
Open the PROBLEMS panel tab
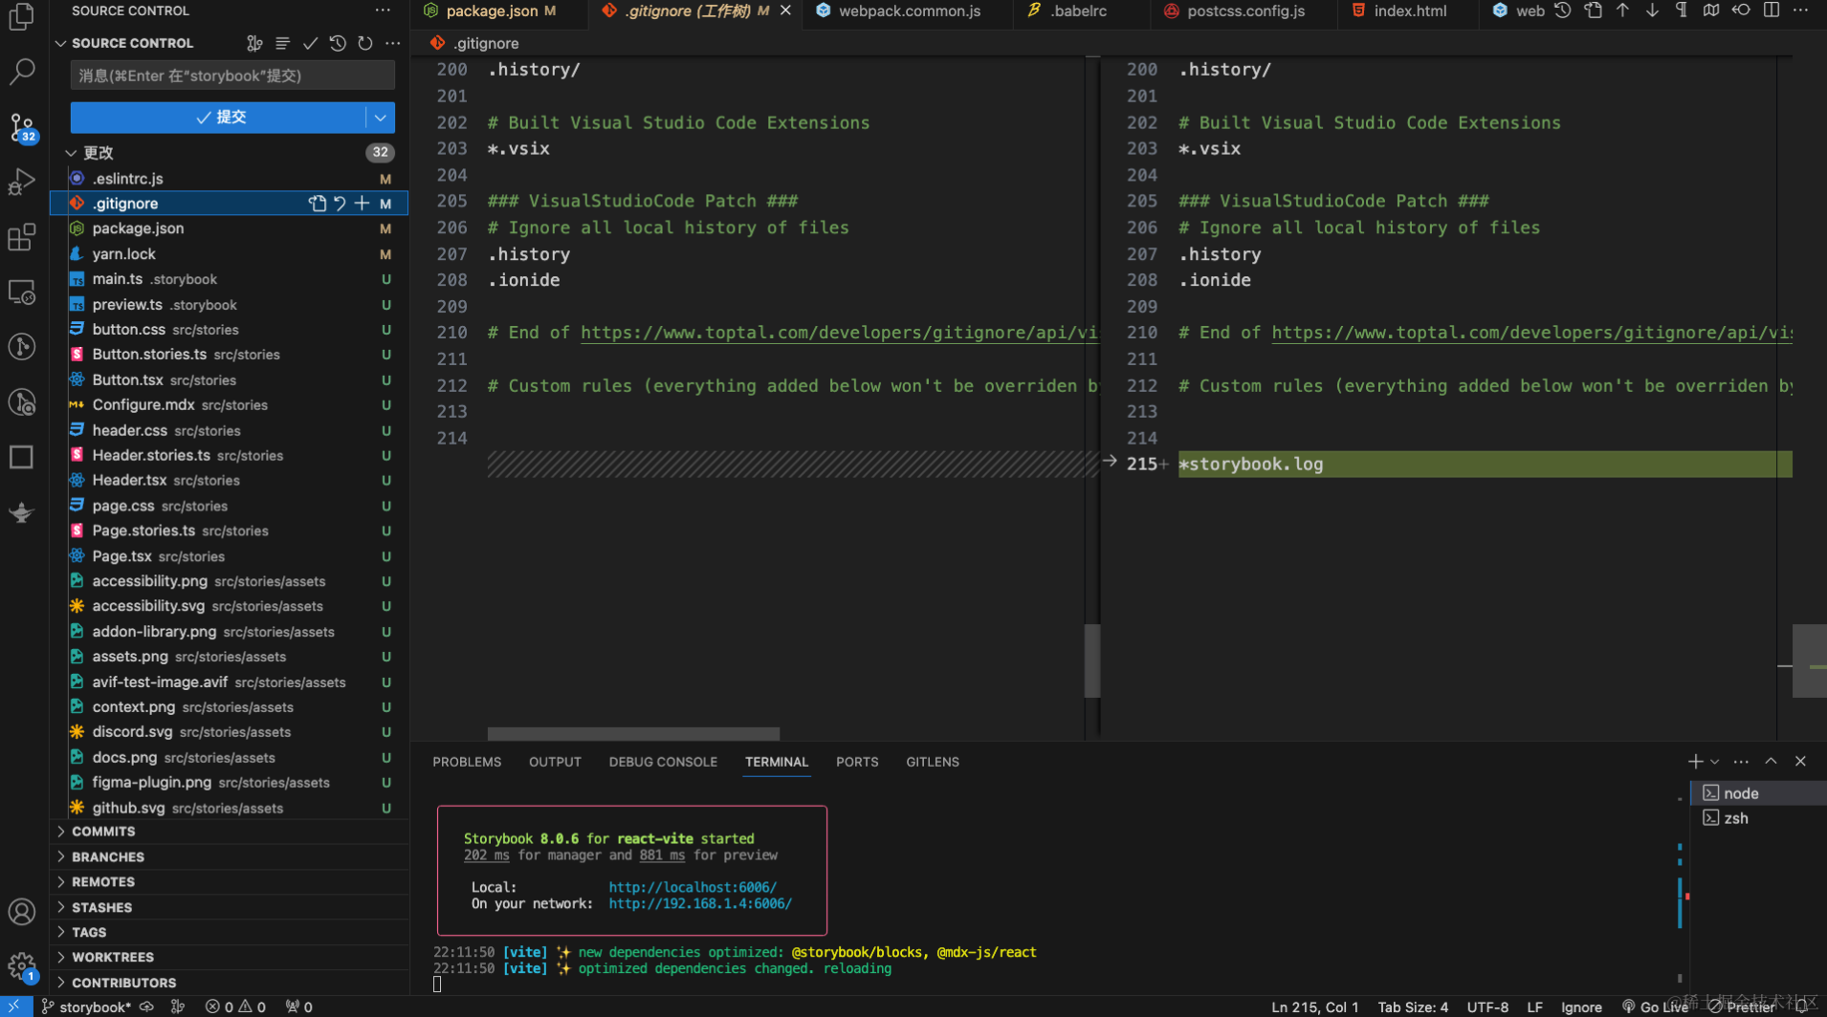[467, 762]
